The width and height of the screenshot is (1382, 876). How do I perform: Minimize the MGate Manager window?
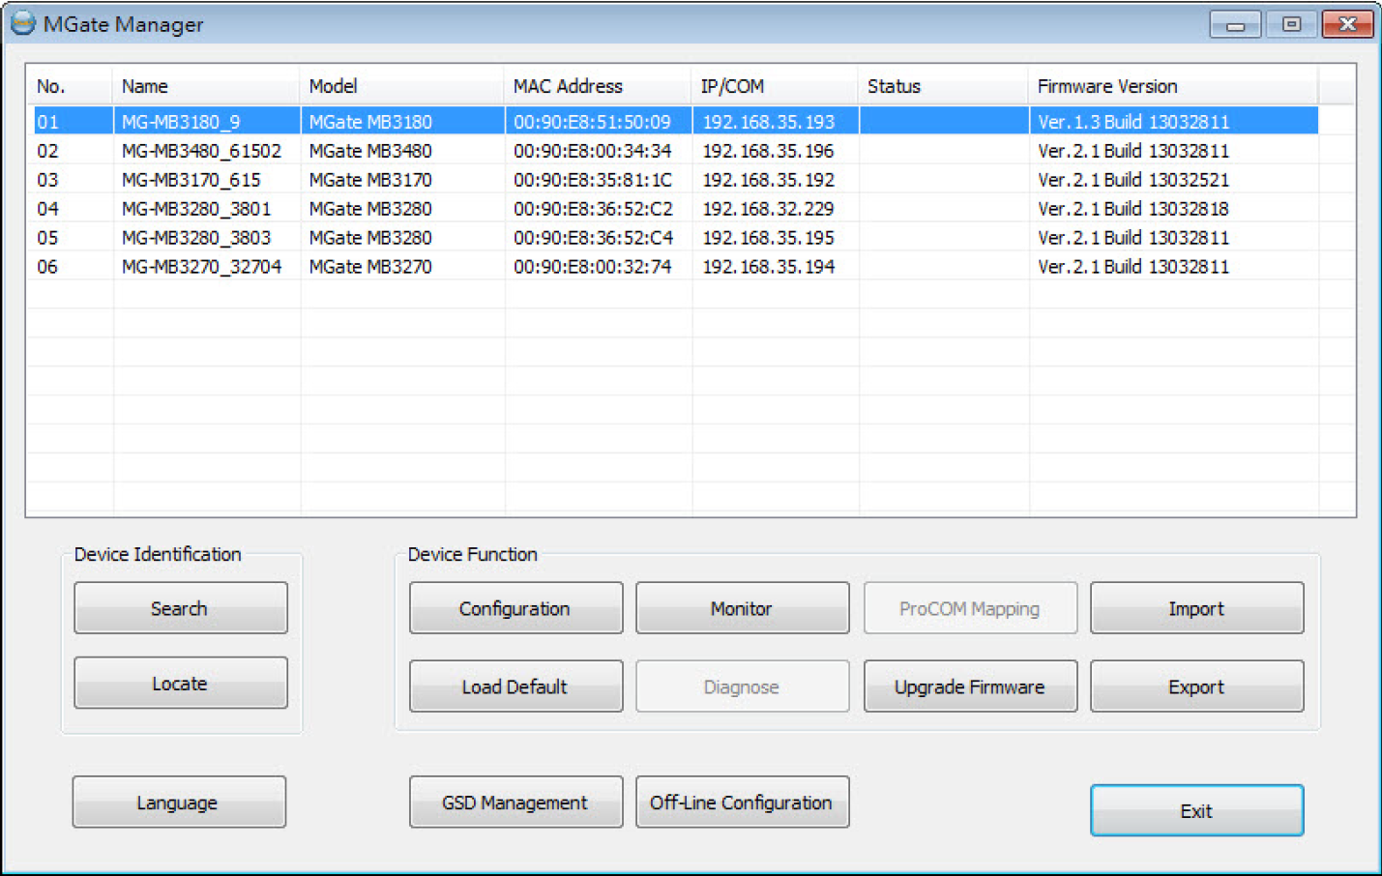click(x=1235, y=24)
